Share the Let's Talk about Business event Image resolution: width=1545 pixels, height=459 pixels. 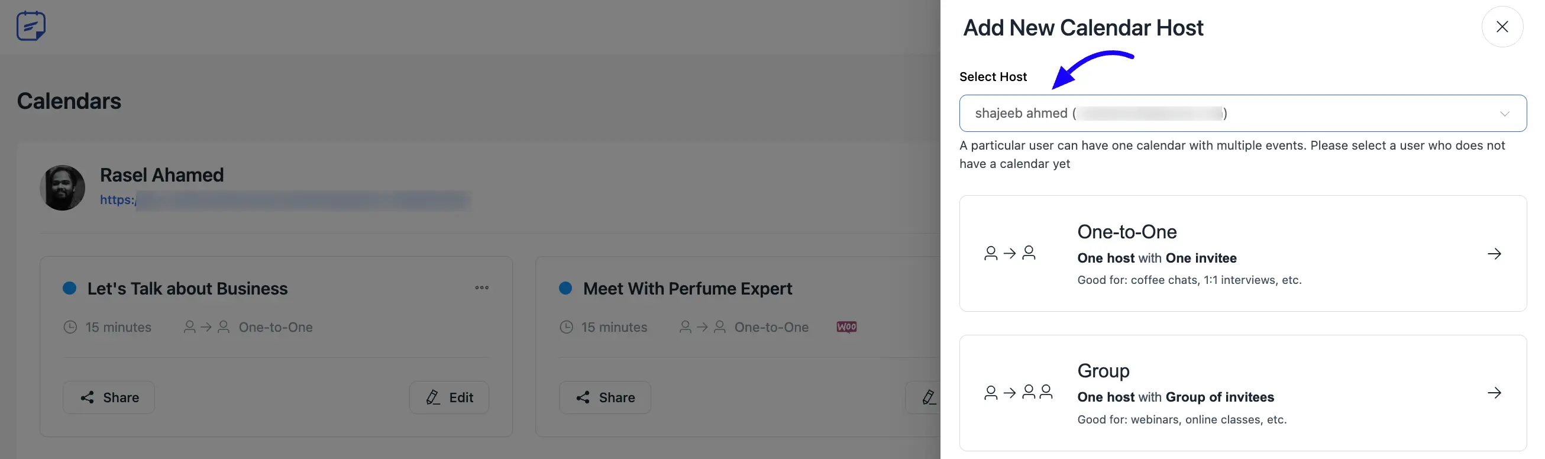tap(109, 397)
